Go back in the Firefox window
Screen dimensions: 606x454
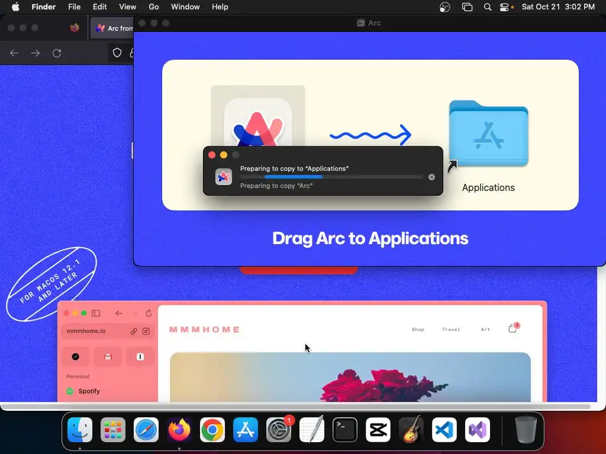(14, 53)
